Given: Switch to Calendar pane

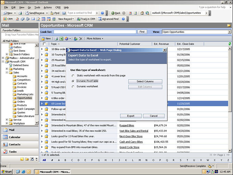Looking at the screenshot, I should pyautogui.click(x=20, y=137).
